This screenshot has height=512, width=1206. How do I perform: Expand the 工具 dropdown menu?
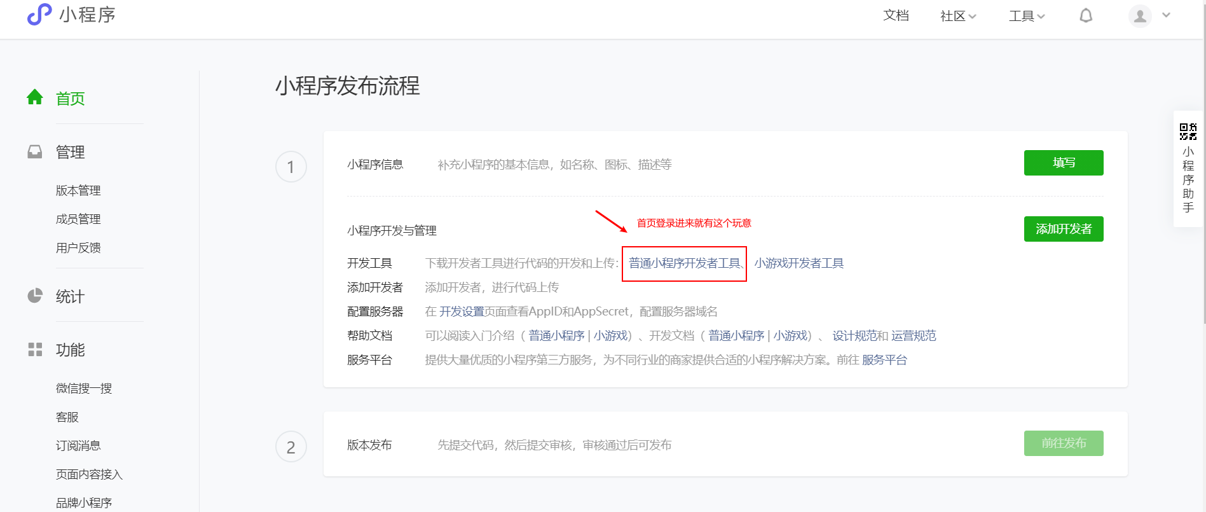click(x=1027, y=16)
